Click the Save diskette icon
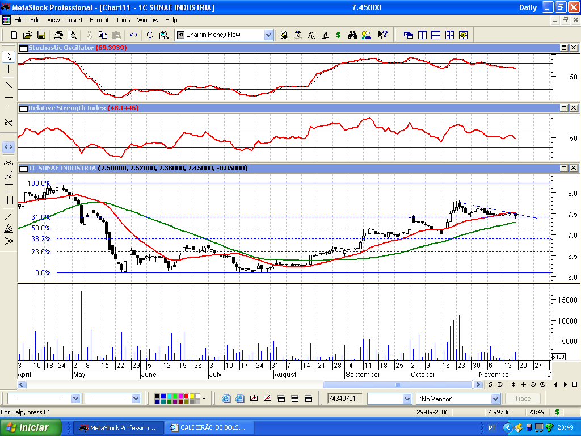The image size is (581, 436). (x=41, y=35)
